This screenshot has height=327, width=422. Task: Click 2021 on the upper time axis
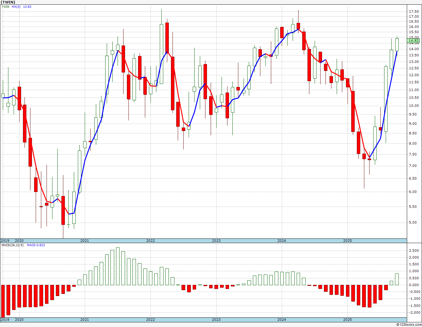click(84, 241)
